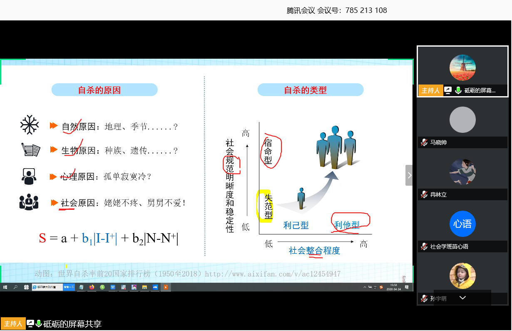The height and width of the screenshot is (331, 512).
Task: Click the 主持人 badge in host tile
Action: (430, 90)
